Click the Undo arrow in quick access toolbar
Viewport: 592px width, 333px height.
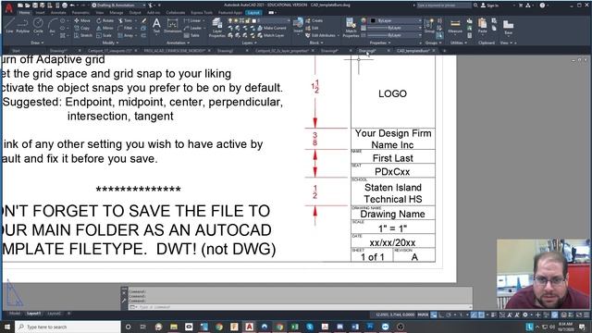72,6
